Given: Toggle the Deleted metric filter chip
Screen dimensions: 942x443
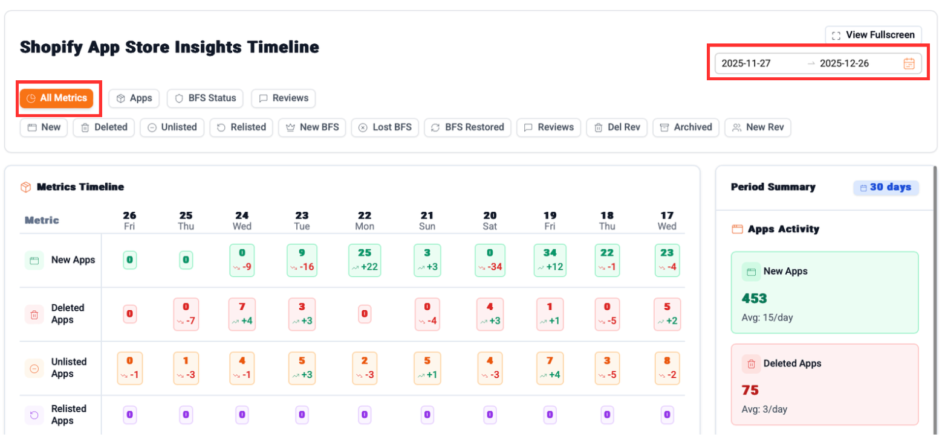Looking at the screenshot, I should [104, 127].
